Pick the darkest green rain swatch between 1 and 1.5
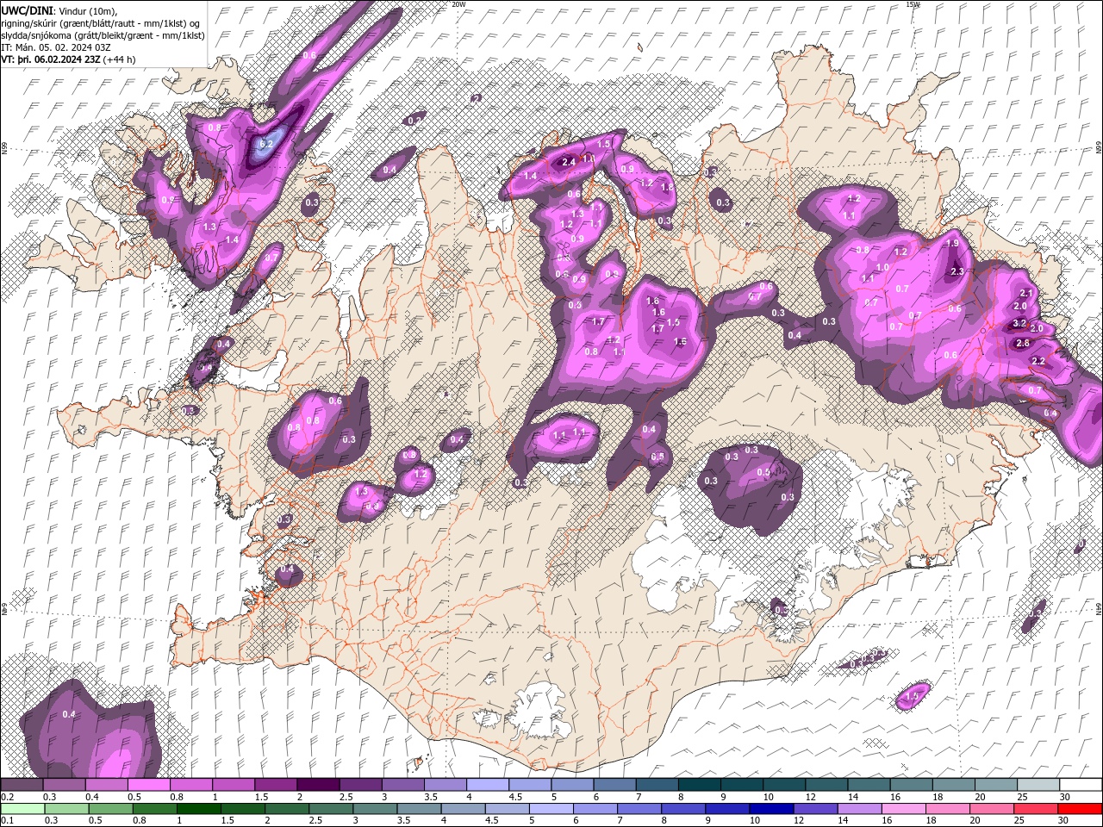Image resolution: width=1103 pixels, height=827 pixels. click(199, 809)
